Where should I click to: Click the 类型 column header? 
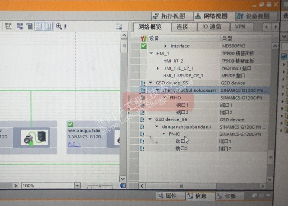point(227,38)
